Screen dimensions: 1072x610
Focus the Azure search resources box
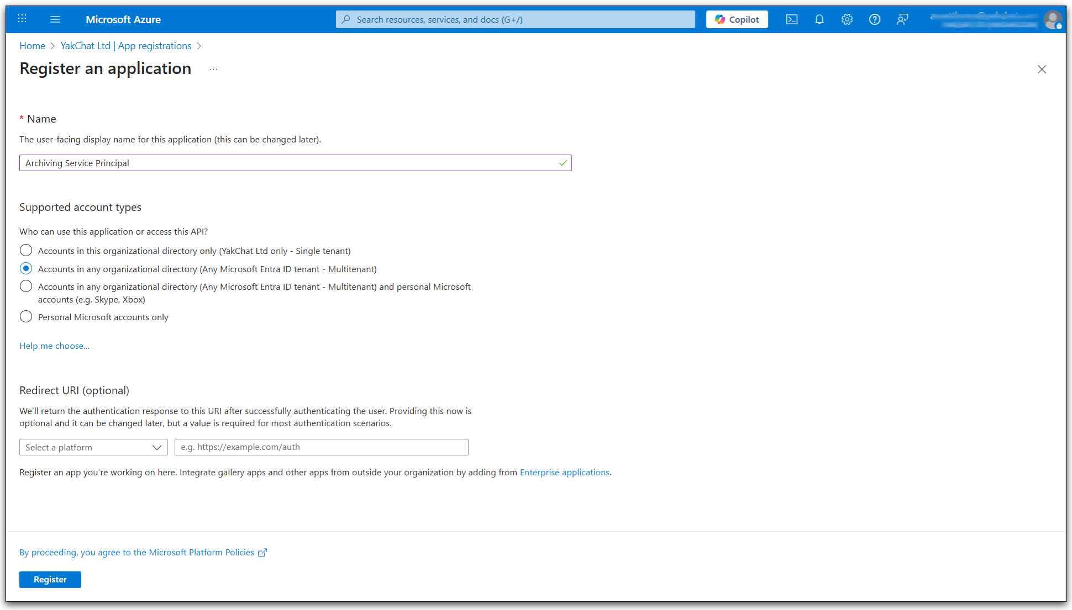[x=515, y=19]
